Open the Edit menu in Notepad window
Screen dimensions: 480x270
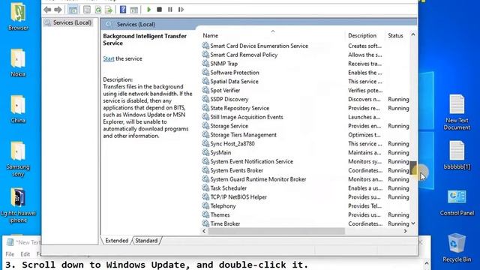coord(25,254)
